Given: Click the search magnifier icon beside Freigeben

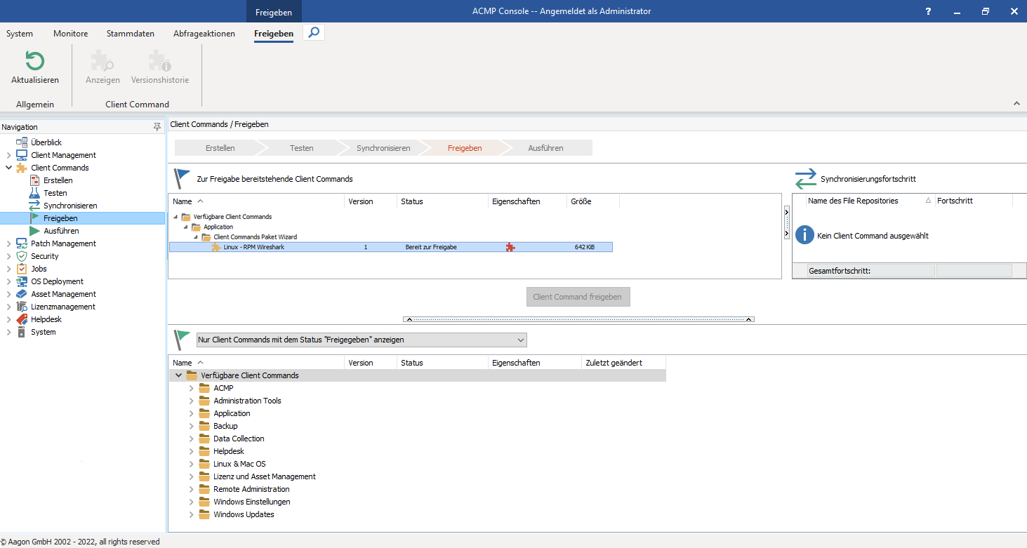Looking at the screenshot, I should (313, 32).
